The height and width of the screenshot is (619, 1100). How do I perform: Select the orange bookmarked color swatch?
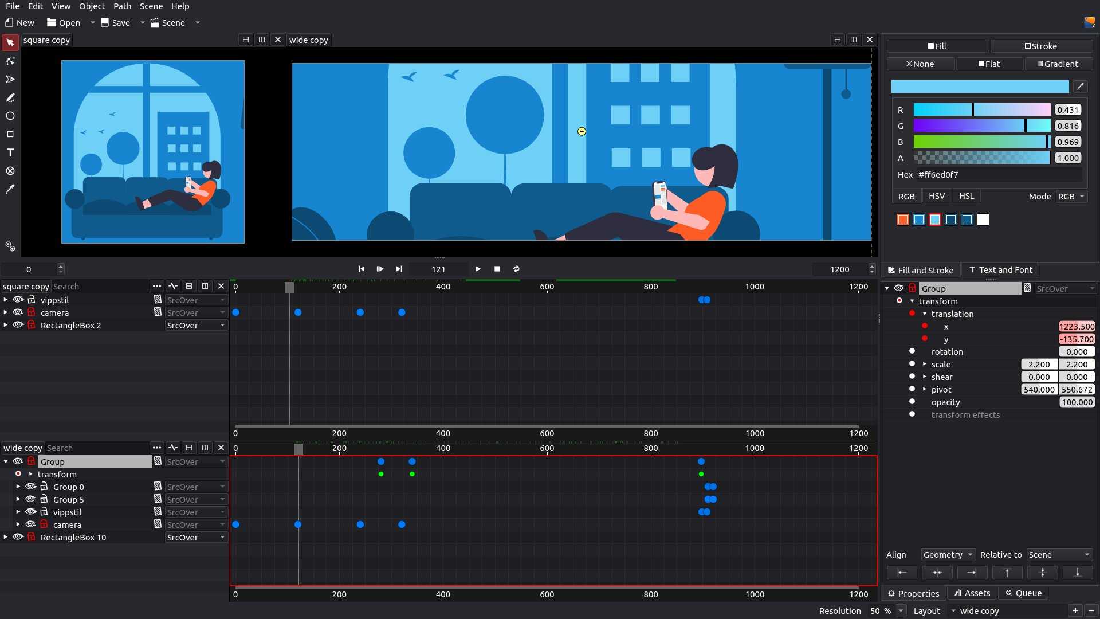pos(902,220)
